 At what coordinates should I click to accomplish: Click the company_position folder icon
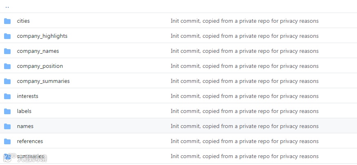[x=7, y=66]
